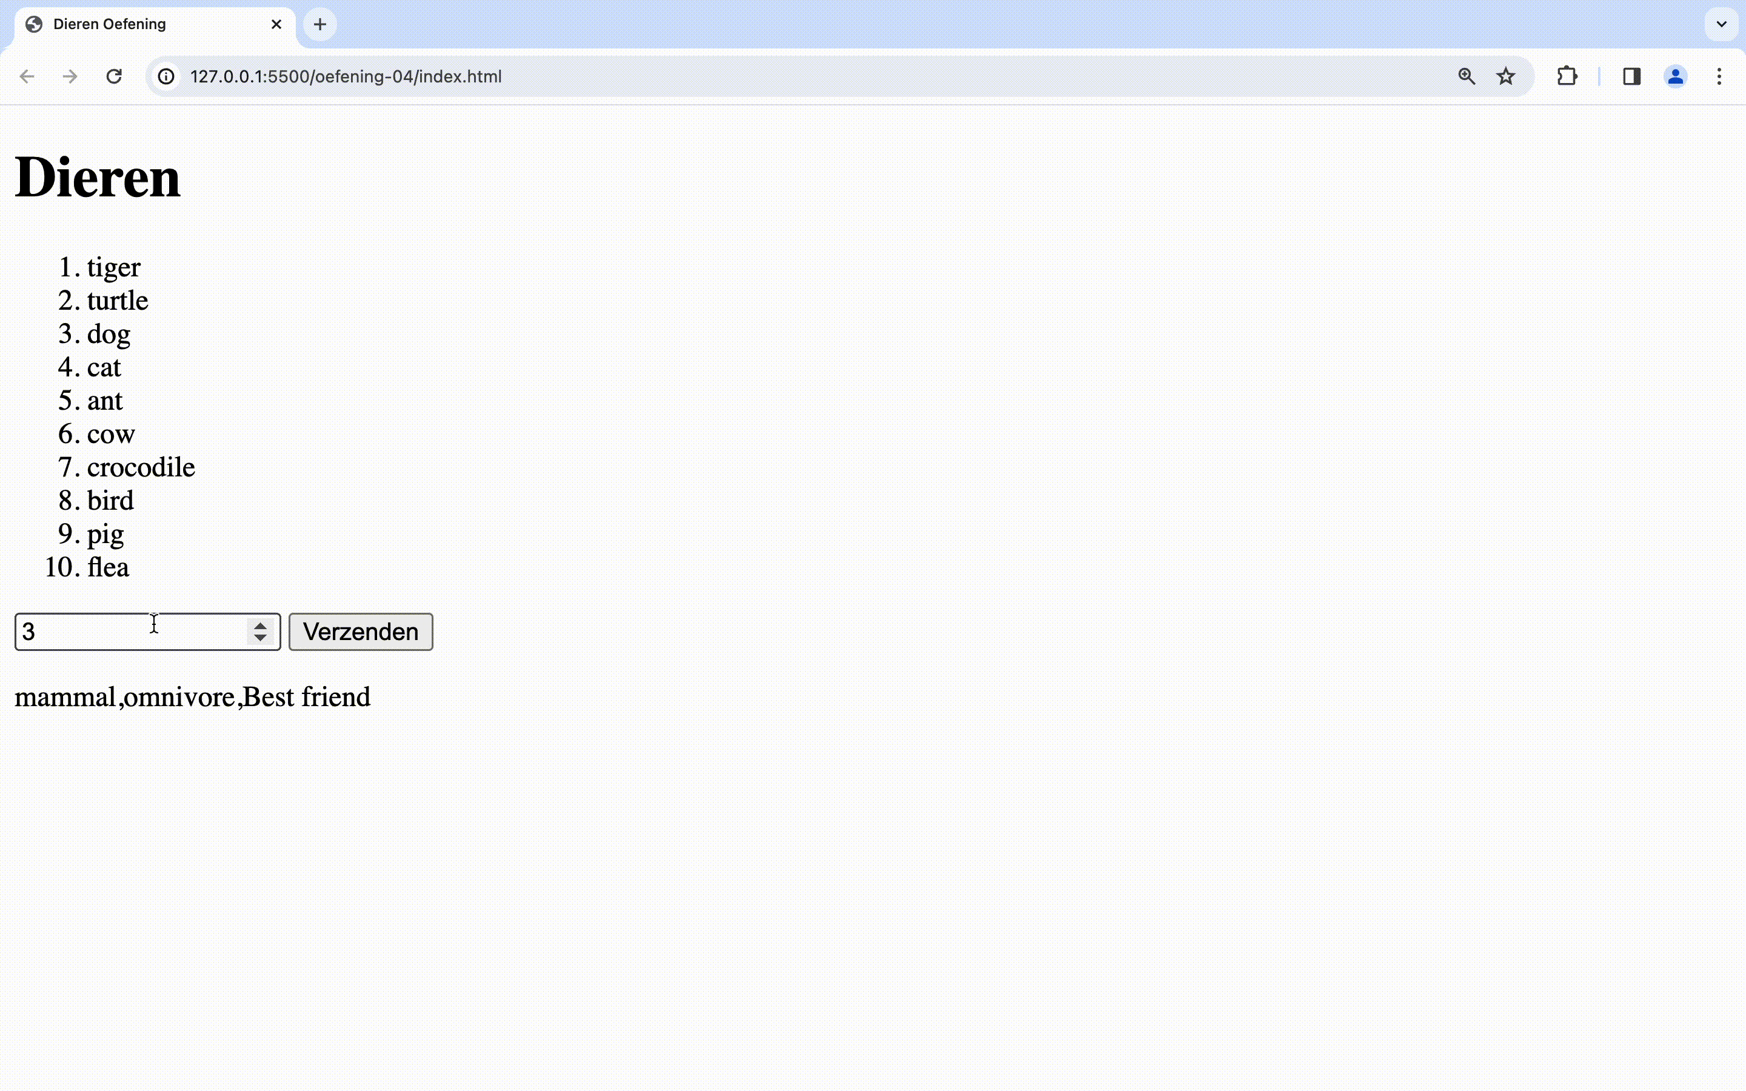Click list item dog
Viewport: 1746px width, 1091px height.
[109, 334]
